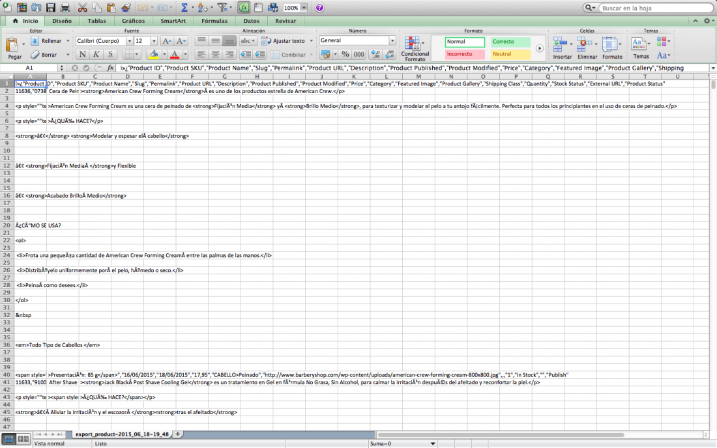Viewport: 717px width, 448px height.
Task: Click the Pegar paste button in the ribbon
Action: 14,48
